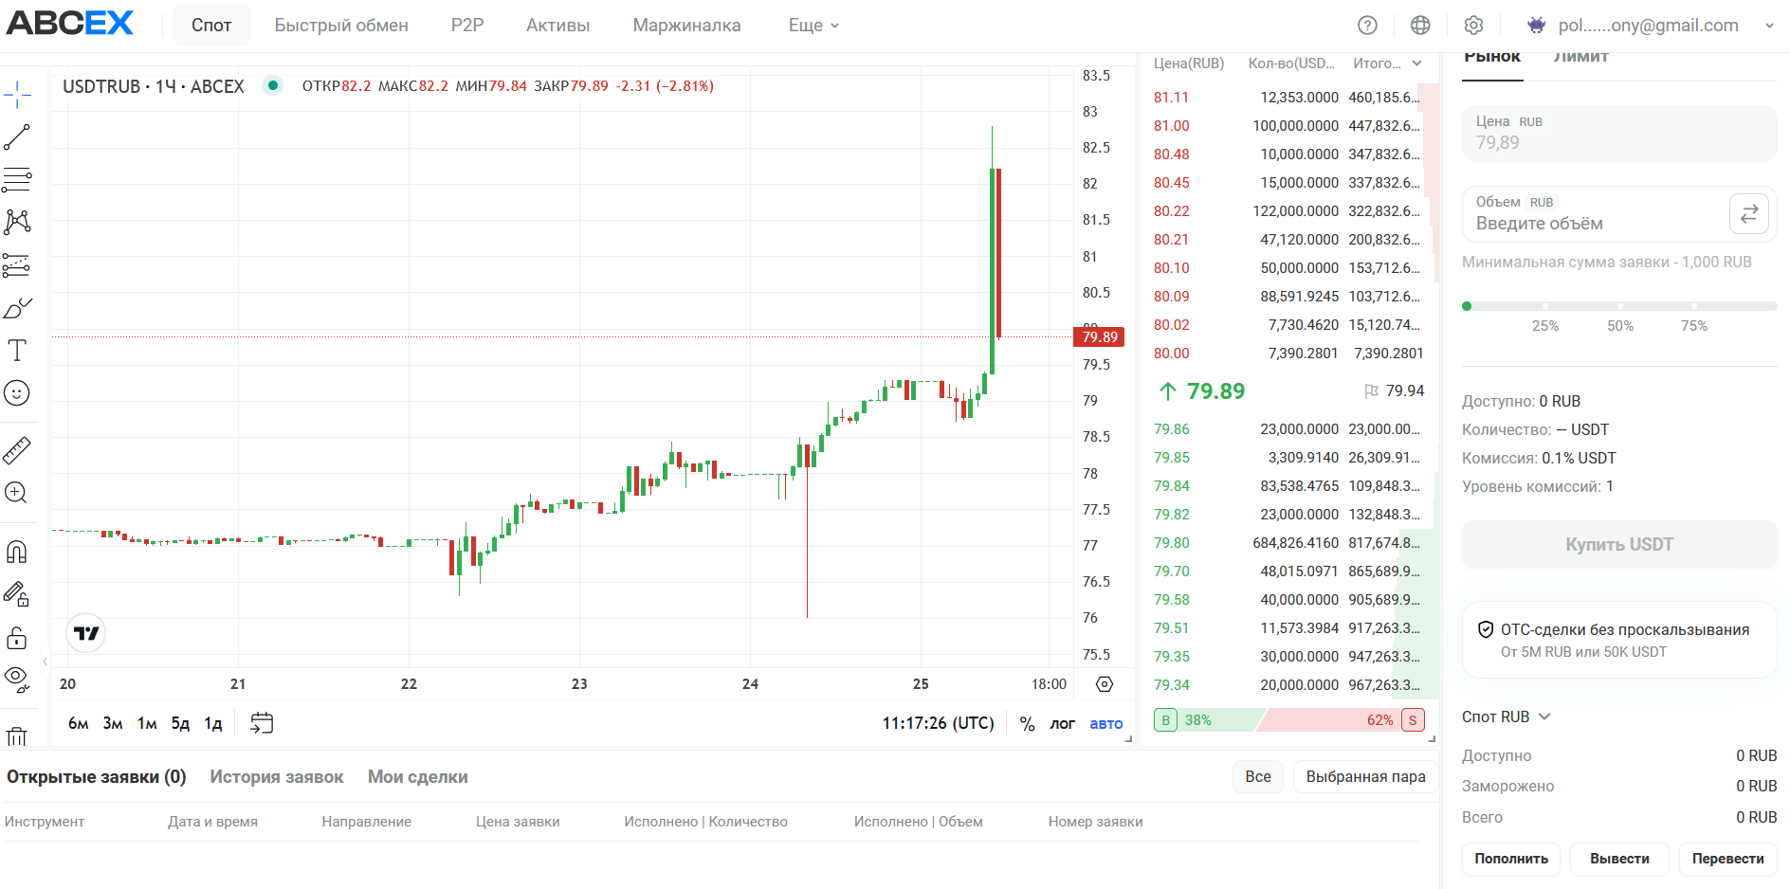This screenshot has width=1790, height=889.
Task: Click the Выбранная пара filter button
Action: click(1365, 777)
